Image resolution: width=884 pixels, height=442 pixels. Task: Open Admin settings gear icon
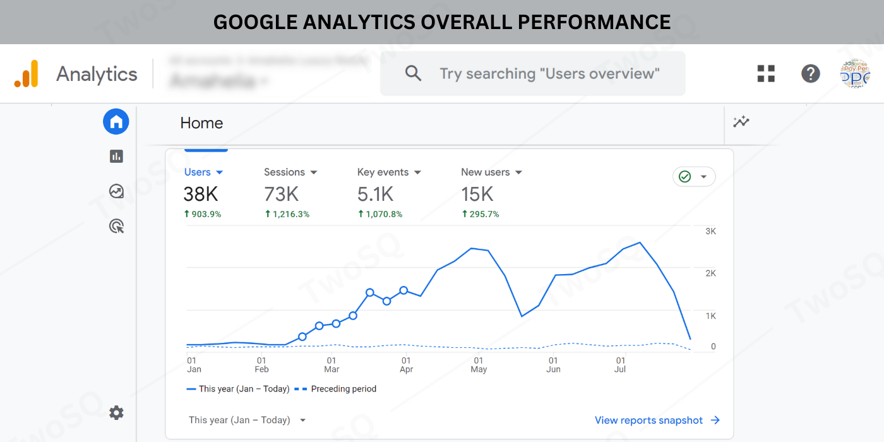(116, 413)
